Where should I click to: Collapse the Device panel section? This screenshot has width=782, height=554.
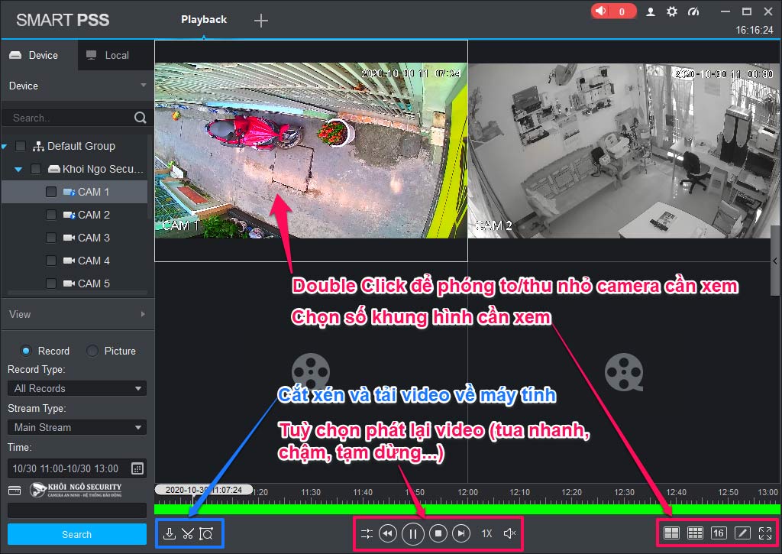pos(144,86)
